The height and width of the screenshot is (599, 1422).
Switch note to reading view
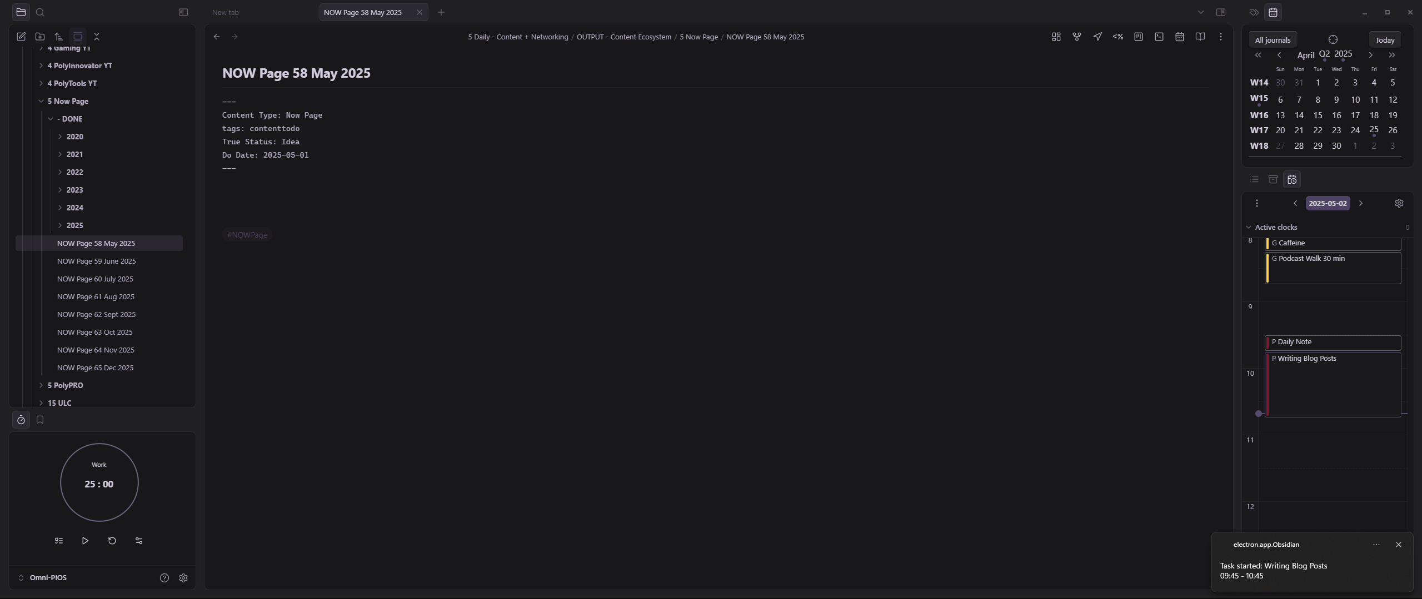1200,37
